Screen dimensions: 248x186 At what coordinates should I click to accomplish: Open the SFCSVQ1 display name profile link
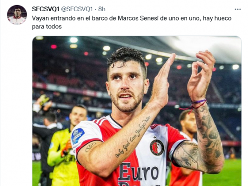tap(46, 9)
